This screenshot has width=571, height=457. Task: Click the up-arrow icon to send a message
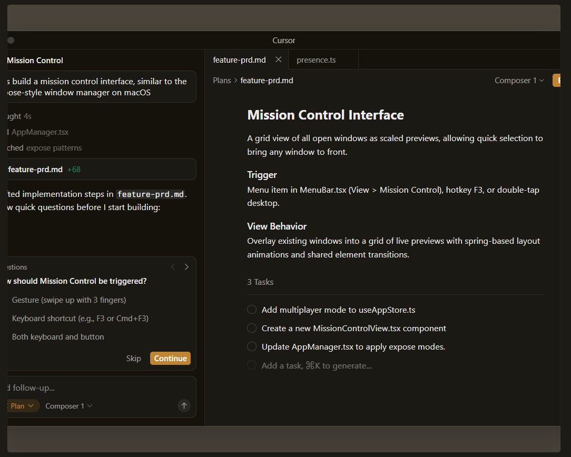click(x=184, y=405)
